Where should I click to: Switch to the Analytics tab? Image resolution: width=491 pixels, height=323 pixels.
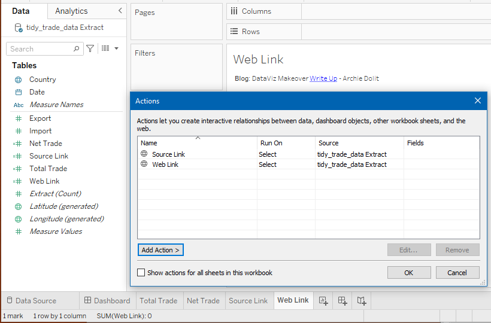click(71, 11)
